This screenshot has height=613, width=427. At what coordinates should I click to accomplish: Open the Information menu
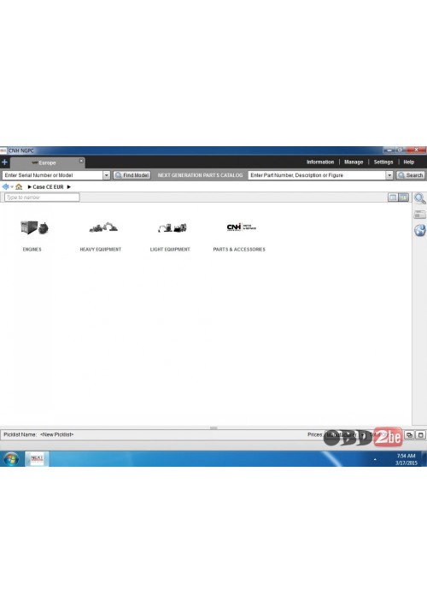pos(320,162)
